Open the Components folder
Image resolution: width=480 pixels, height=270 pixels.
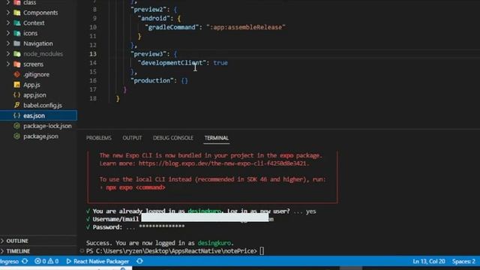click(x=40, y=13)
